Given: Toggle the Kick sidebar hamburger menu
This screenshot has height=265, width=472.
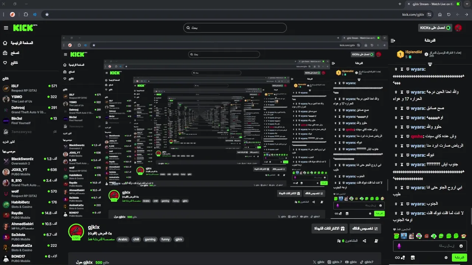Looking at the screenshot, I should (6, 28).
